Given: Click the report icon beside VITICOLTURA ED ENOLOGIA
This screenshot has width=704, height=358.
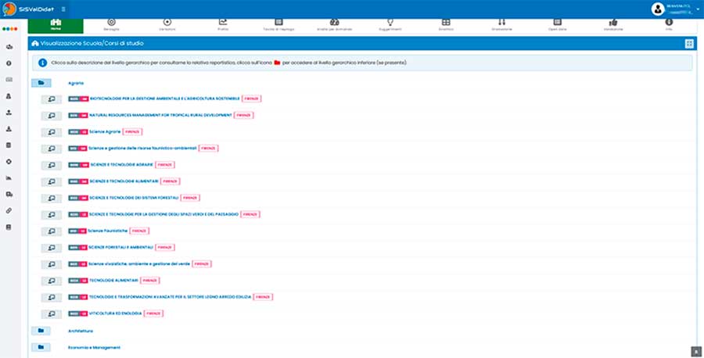Looking at the screenshot, I should [52, 313].
